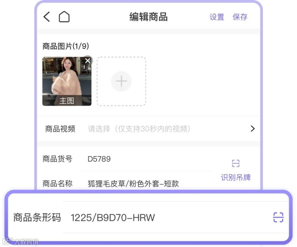This screenshot has height=247, width=297.
Task: Tap the scan icon above 识别吊牌
Action: [236, 163]
